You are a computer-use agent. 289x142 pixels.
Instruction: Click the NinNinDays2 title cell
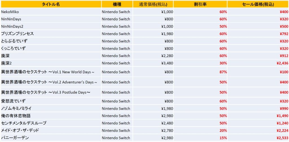[51, 26]
